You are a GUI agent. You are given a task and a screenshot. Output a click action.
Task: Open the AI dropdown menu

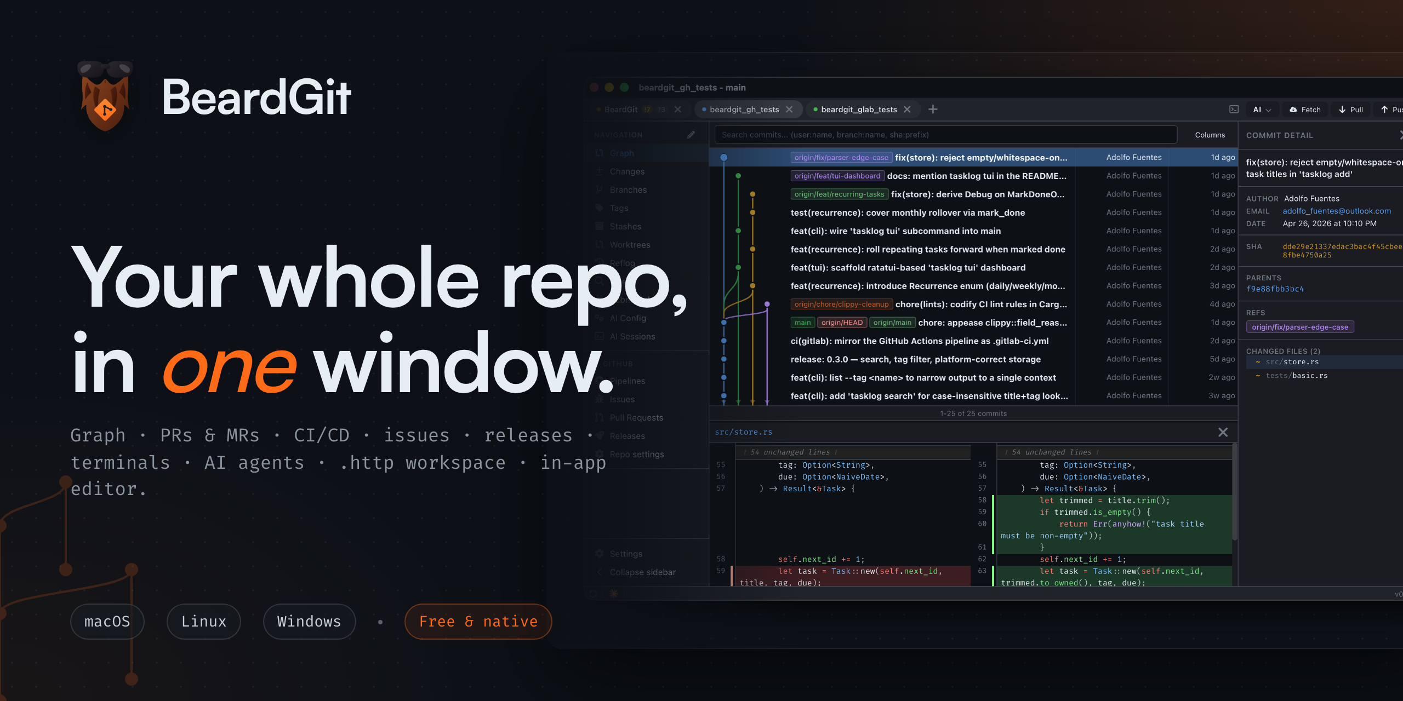tap(1262, 110)
